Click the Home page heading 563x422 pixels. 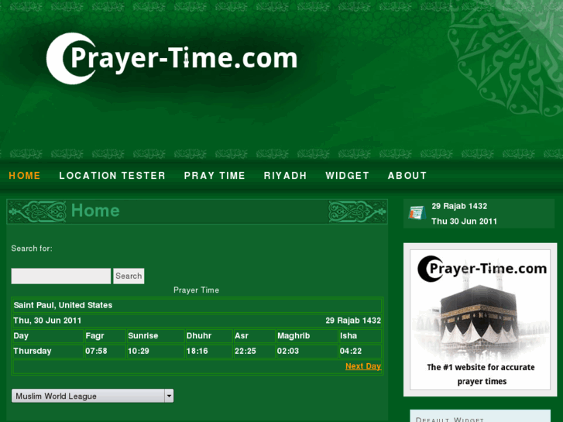(x=95, y=211)
